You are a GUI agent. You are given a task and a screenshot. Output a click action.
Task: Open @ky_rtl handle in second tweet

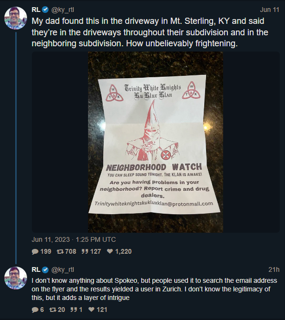pos(63,270)
